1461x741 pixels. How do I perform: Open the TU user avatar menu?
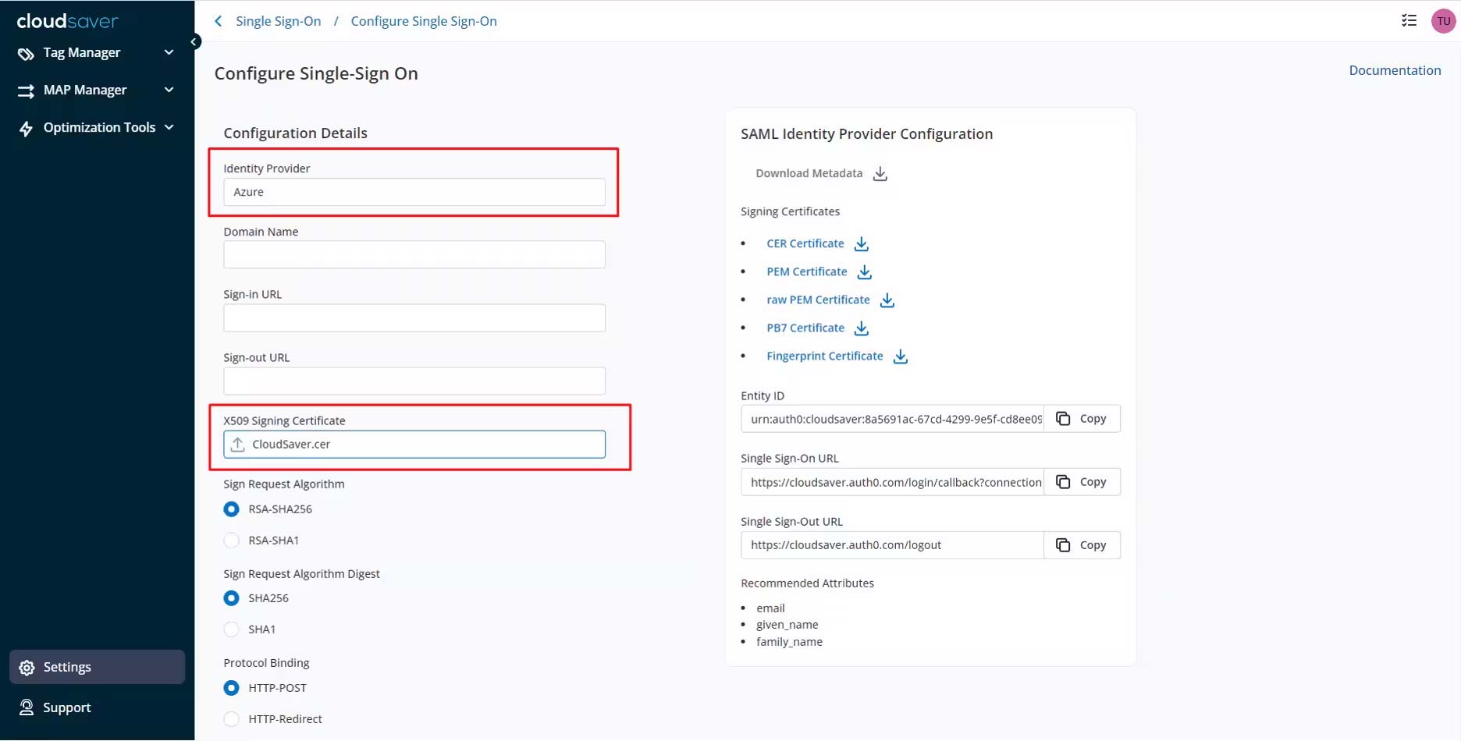[x=1443, y=21]
